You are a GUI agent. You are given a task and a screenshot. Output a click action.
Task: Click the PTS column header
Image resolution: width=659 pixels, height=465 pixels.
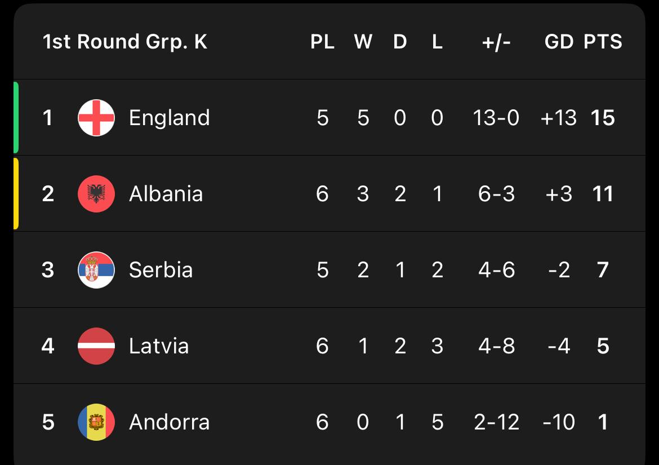(x=603, y=42)
